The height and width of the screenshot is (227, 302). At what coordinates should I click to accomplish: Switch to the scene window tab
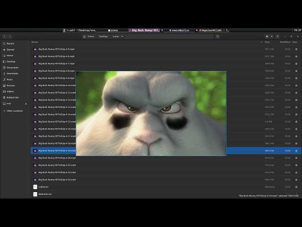[x=113, y=30]
